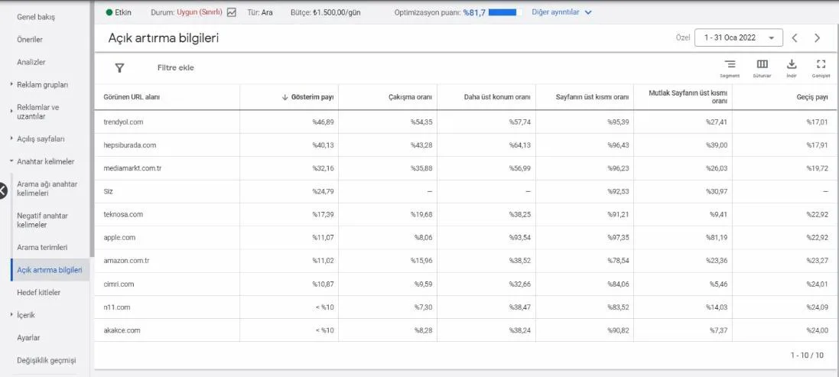The height and width of the screenshot is (377, 839).
Task: Select hepsiburada.com row domain
Action: pos(129,145)
